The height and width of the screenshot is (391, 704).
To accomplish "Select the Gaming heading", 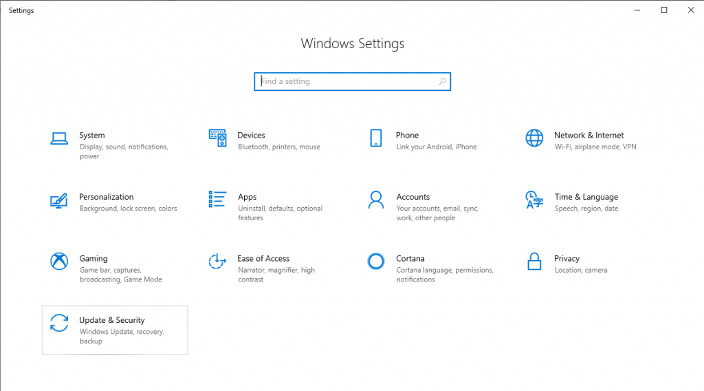I will (93, 258).
